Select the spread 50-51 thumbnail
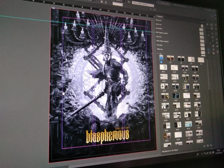This screenshot has width=224, height=168. coord(166,116)
